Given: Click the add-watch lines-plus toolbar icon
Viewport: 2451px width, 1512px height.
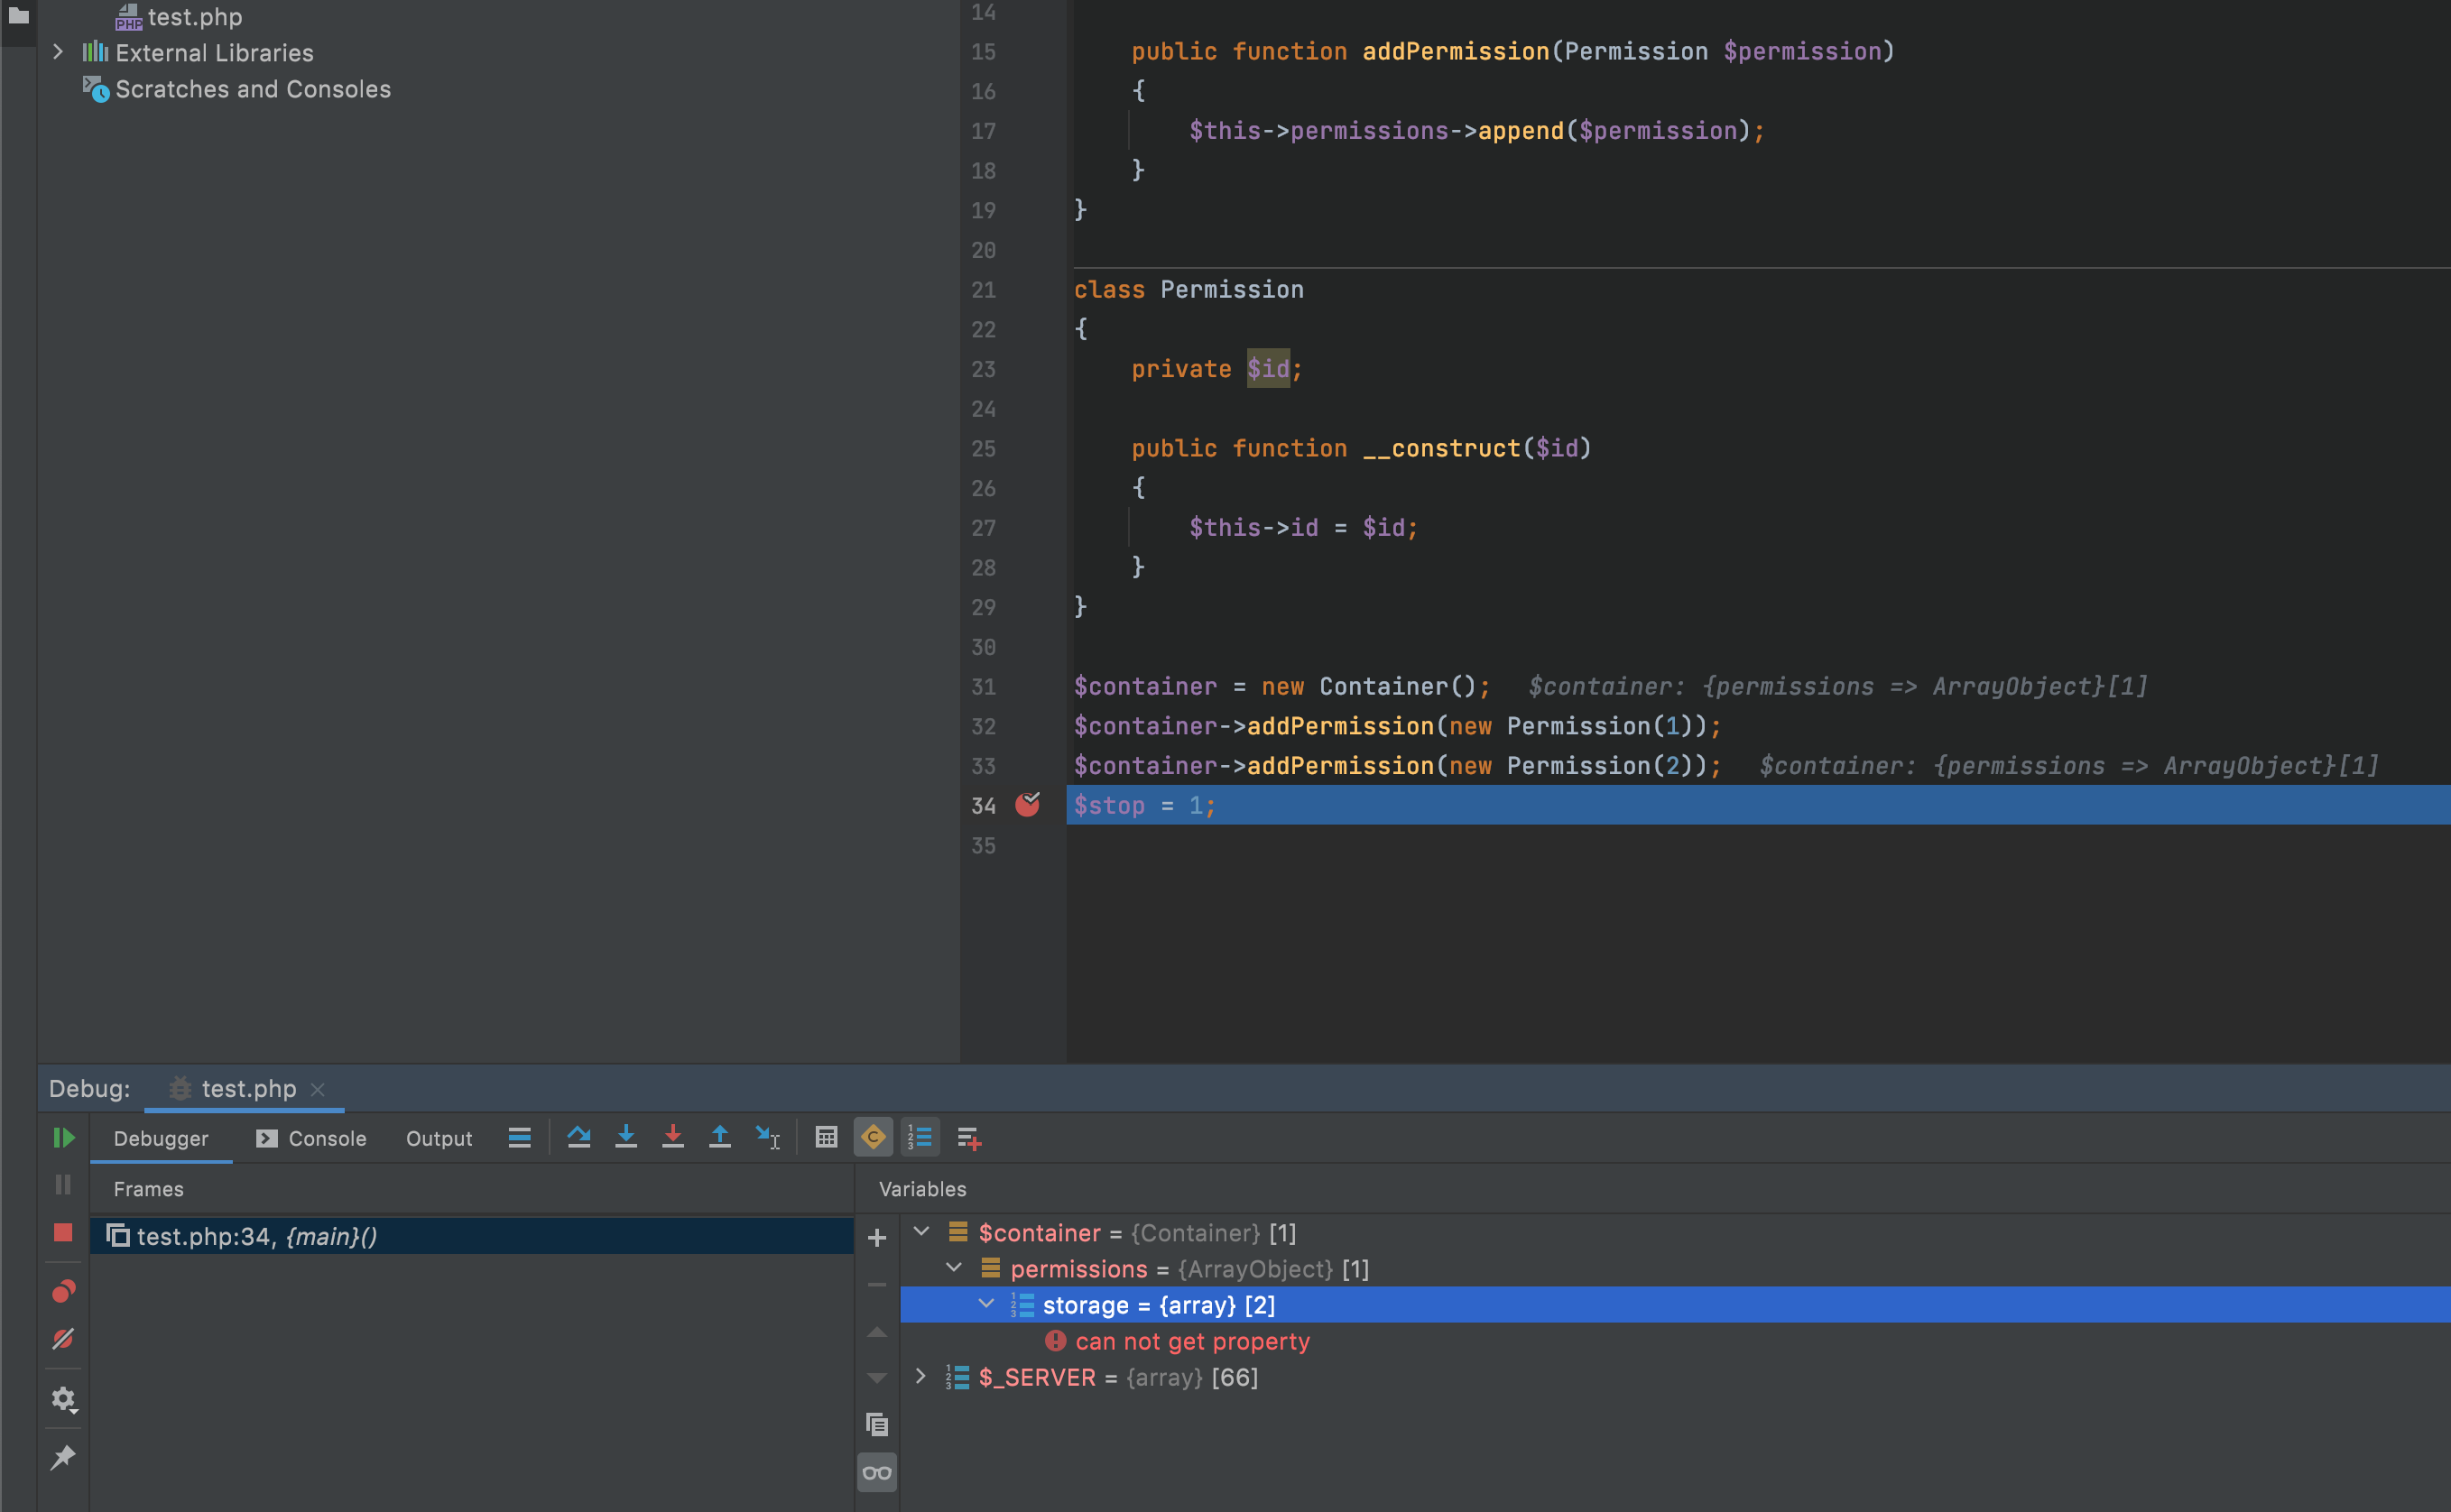Looking at the screenshot, I should pyautogui.click(x=968, y=1138).
